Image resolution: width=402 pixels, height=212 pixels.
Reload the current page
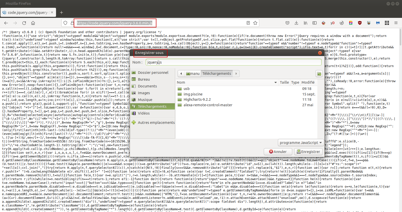(24, 23)
